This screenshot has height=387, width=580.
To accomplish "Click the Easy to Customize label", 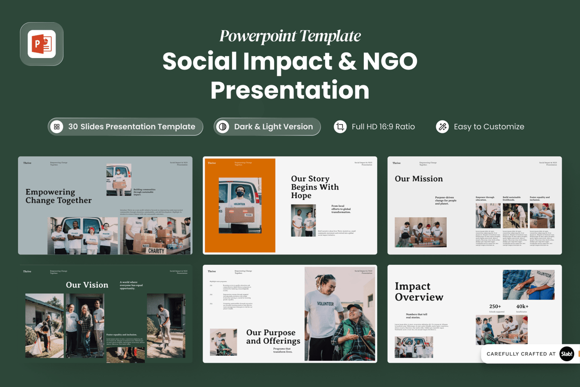I will (489, 127).
